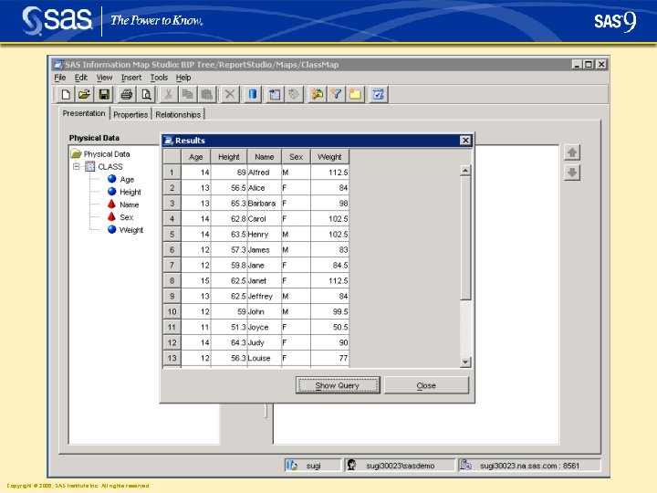
Task: Click the Weight column header
Action: pyautogui.click(x=329, y=157)
